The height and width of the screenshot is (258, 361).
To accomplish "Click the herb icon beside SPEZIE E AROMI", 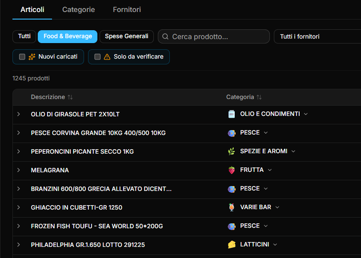I will (231, 151).
